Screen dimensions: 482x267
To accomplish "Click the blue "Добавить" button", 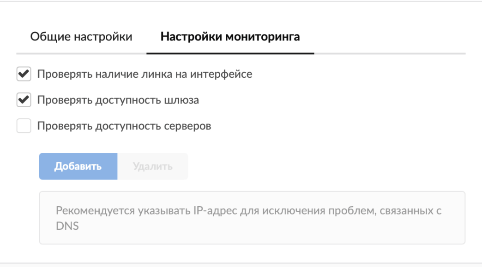I will coord(78,166).
